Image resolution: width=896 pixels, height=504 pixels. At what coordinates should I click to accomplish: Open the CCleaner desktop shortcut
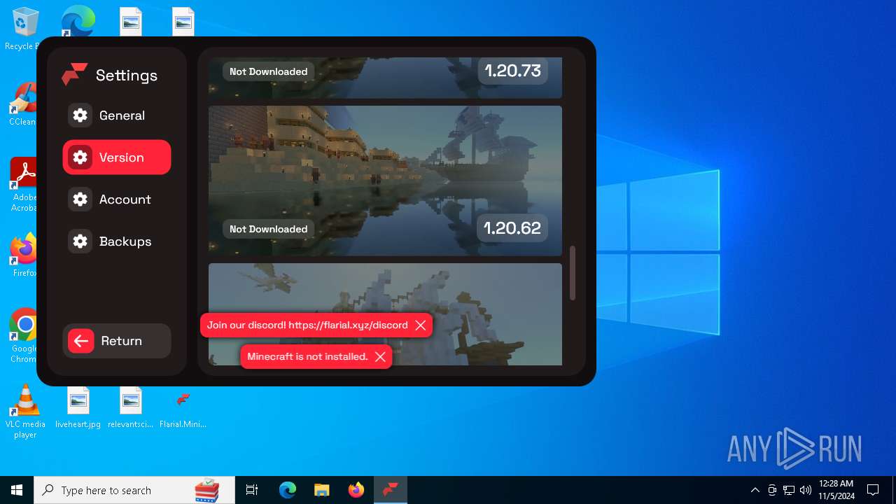24,104
